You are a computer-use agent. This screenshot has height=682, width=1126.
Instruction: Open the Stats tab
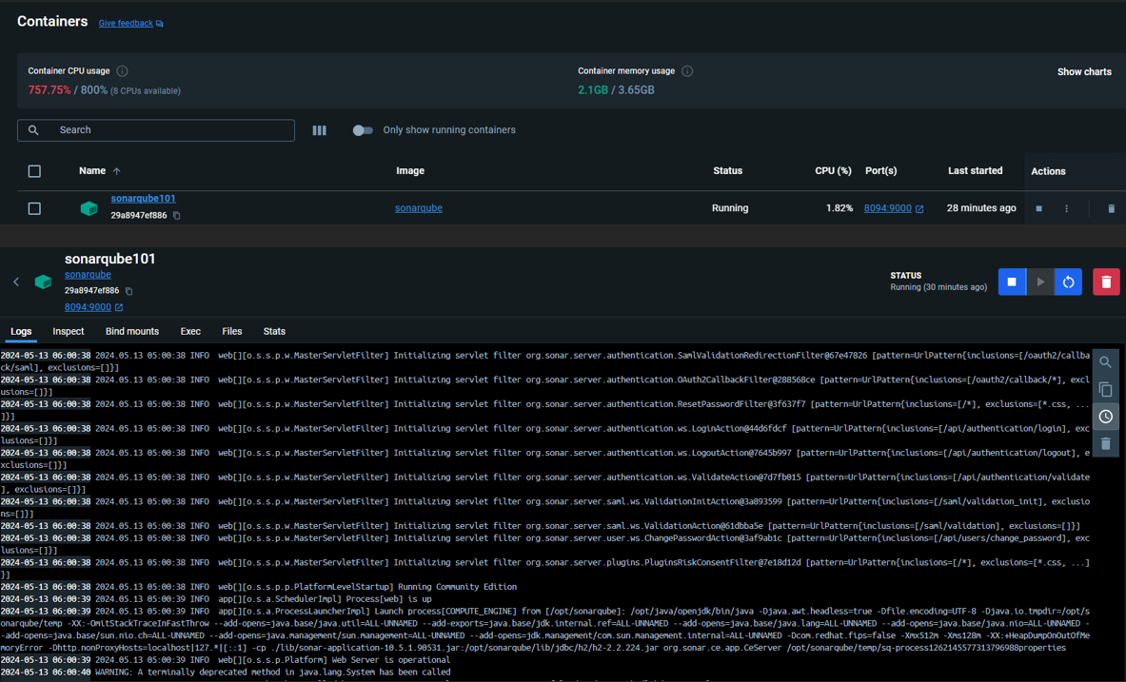pos(274,331)
